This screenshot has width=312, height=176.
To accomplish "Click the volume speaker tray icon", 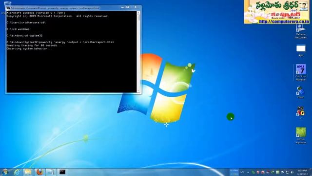I will pos(292,172).
